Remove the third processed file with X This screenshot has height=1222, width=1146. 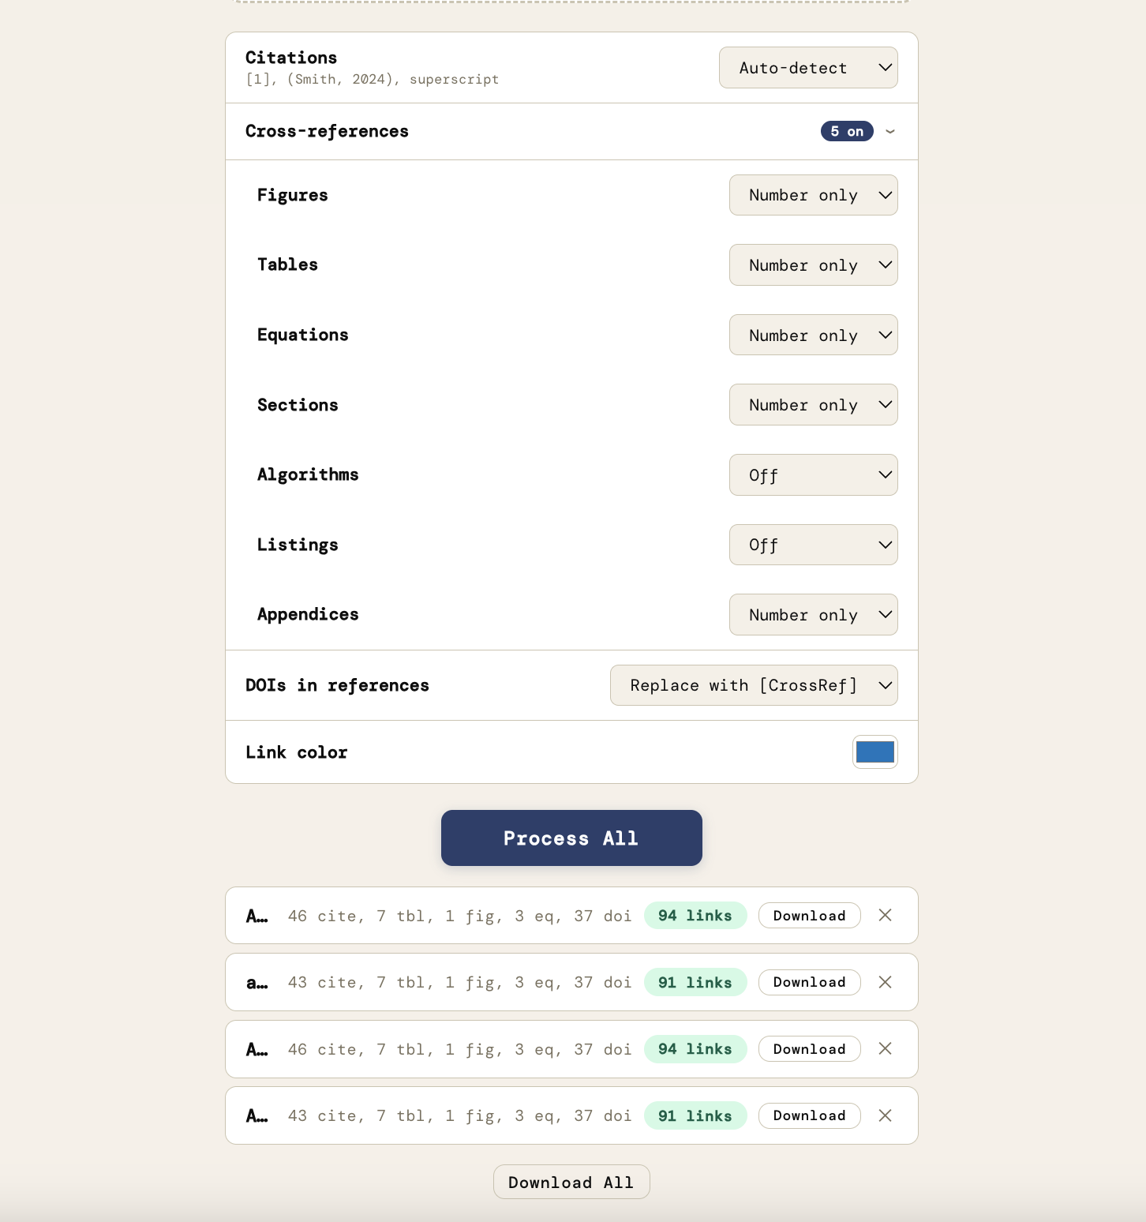(x=885, y=1048)
